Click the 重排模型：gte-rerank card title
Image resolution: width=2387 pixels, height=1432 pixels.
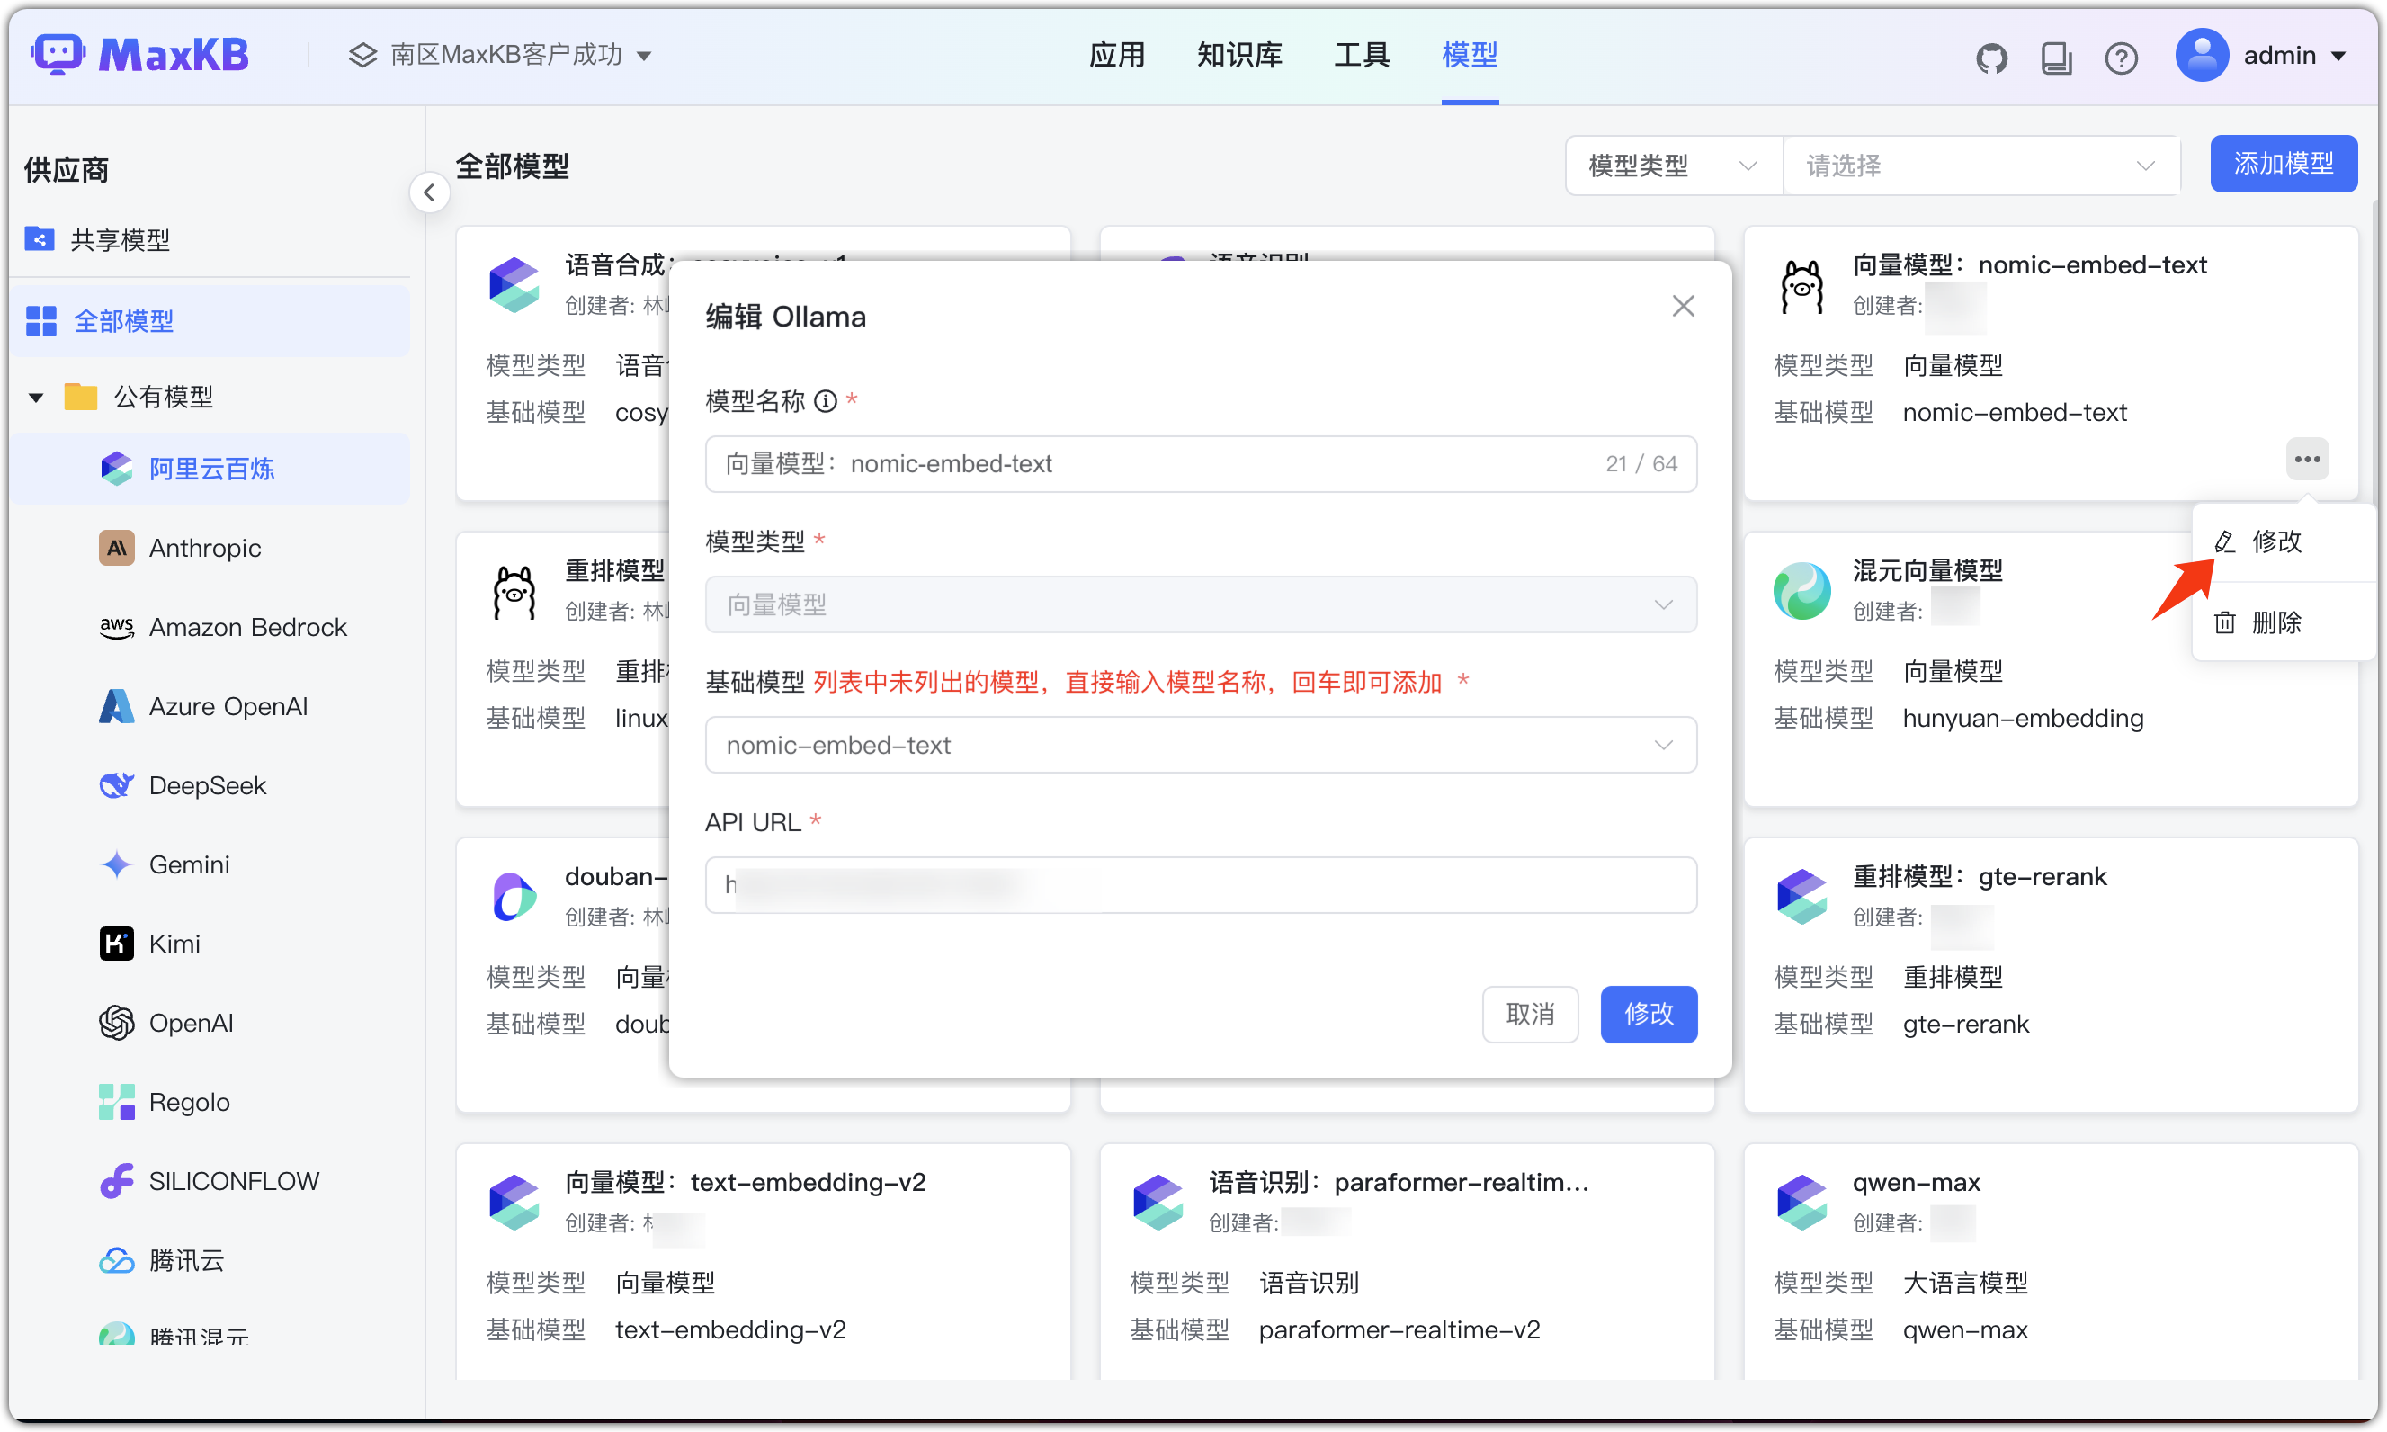[x=1979, y=876]
